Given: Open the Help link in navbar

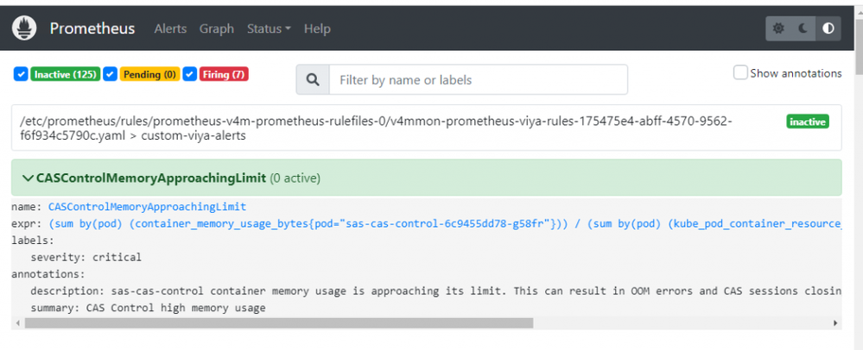Looking at the screenshot, I should (317, 28).
